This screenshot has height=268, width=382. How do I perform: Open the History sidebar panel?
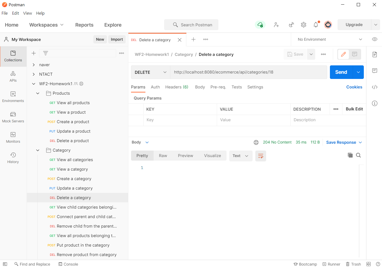[13, 158]
